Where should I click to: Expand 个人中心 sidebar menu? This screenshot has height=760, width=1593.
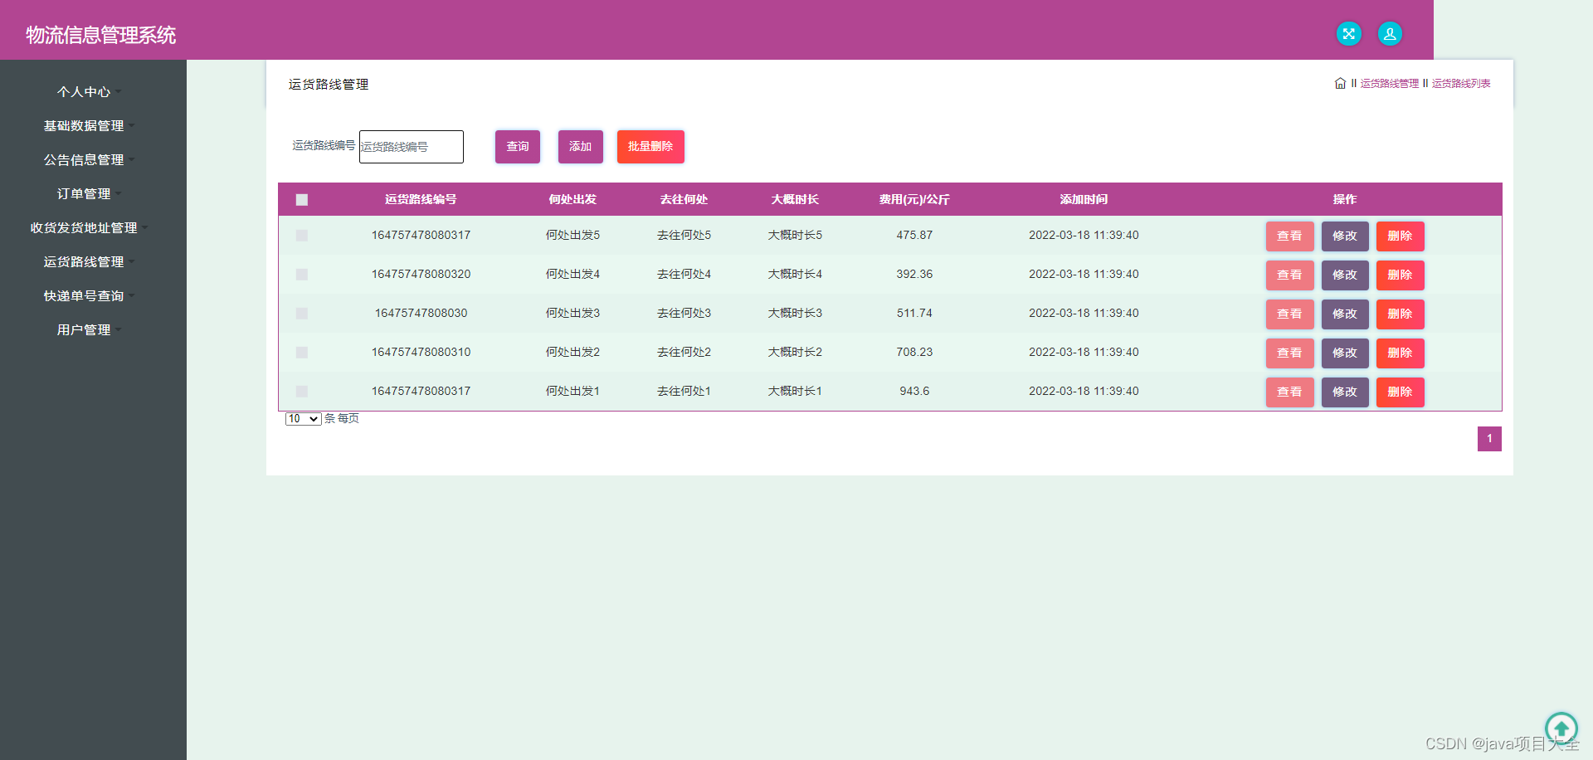coord(90,91)
